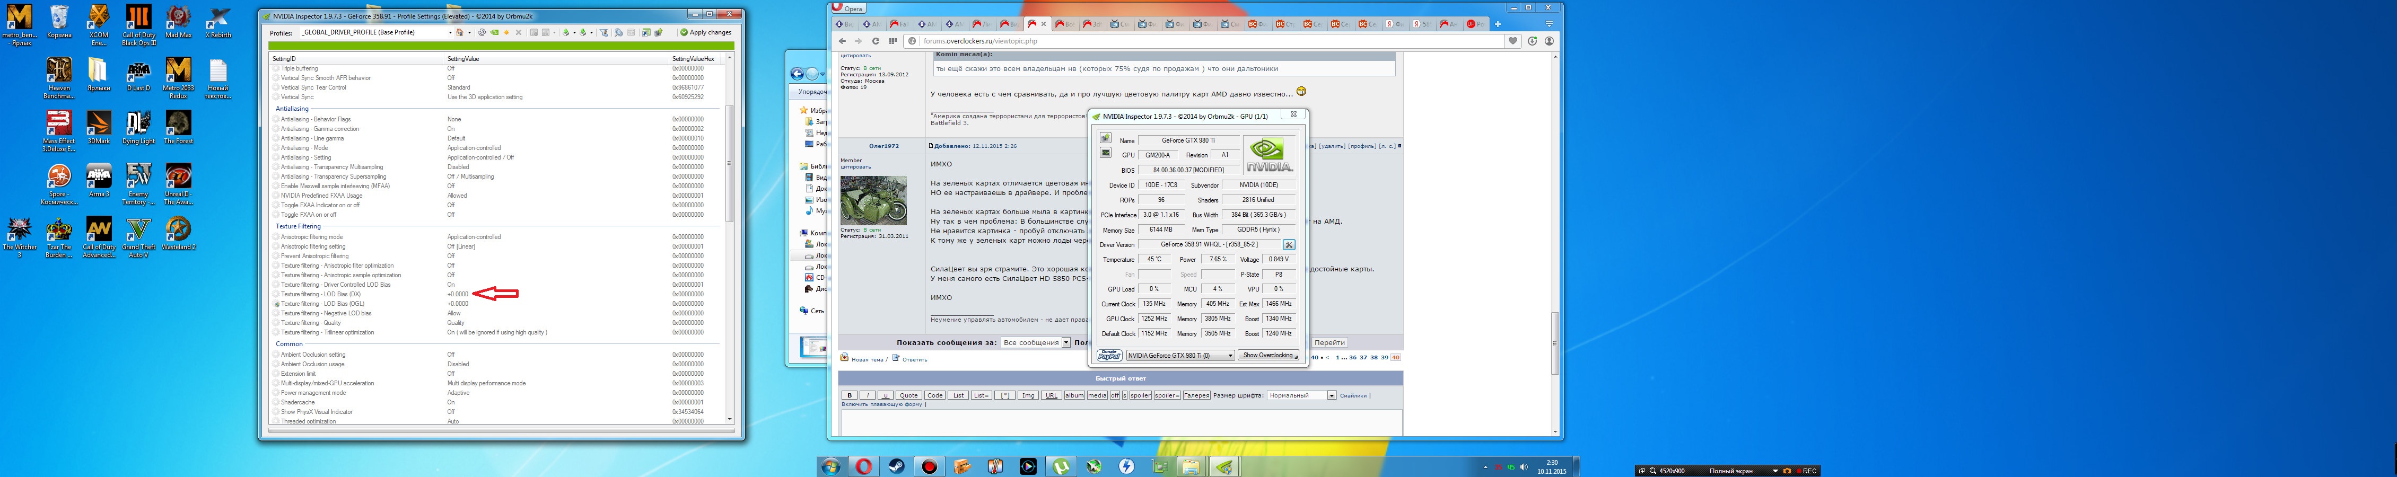This screenshot has width=2397, height=477.
Task: Open the Opera main menu button
Action: 848,8
